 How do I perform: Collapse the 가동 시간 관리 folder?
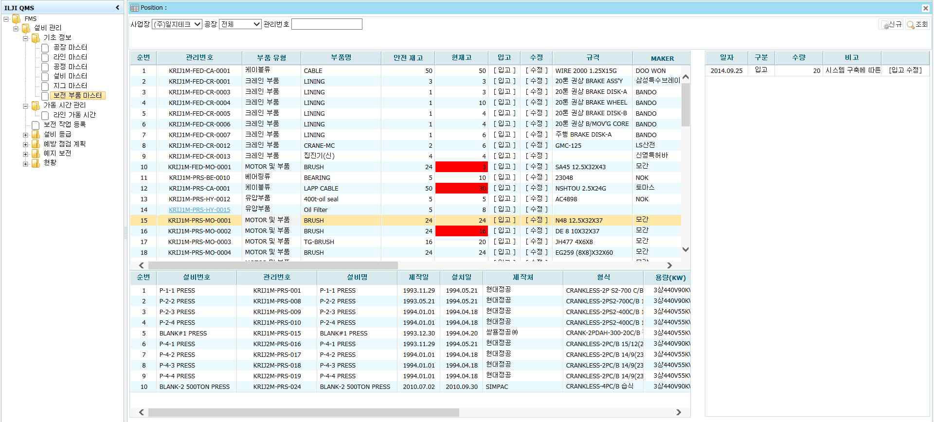[x=25, y=105]
